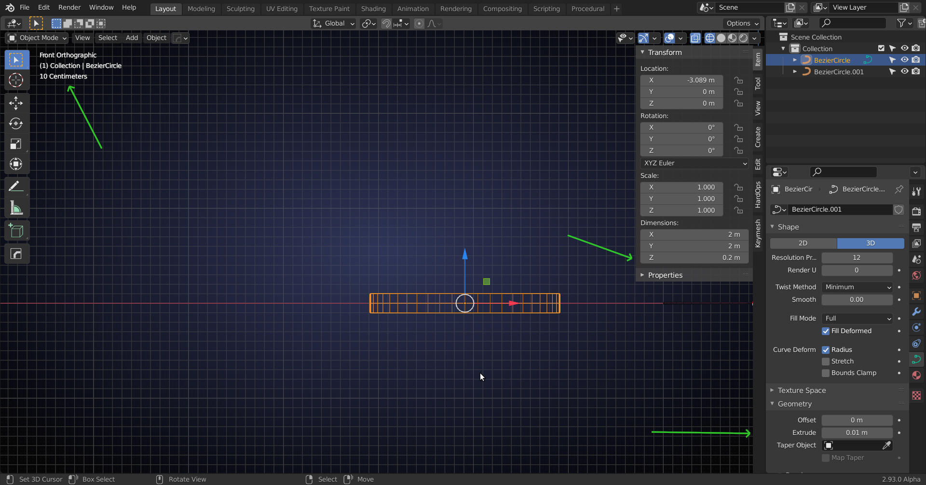
Task: Adjust the Smooth slider value
Action: (857, 299)
